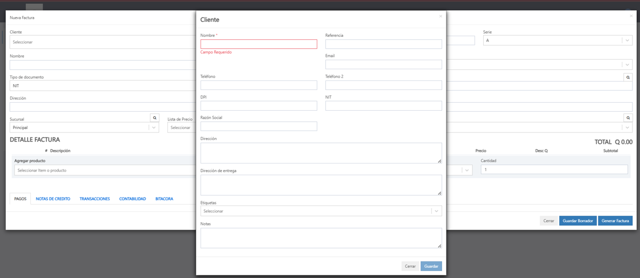Click the search icon above the total
Image resolution: width=640 pixels, height=278 pixels.
628,118
